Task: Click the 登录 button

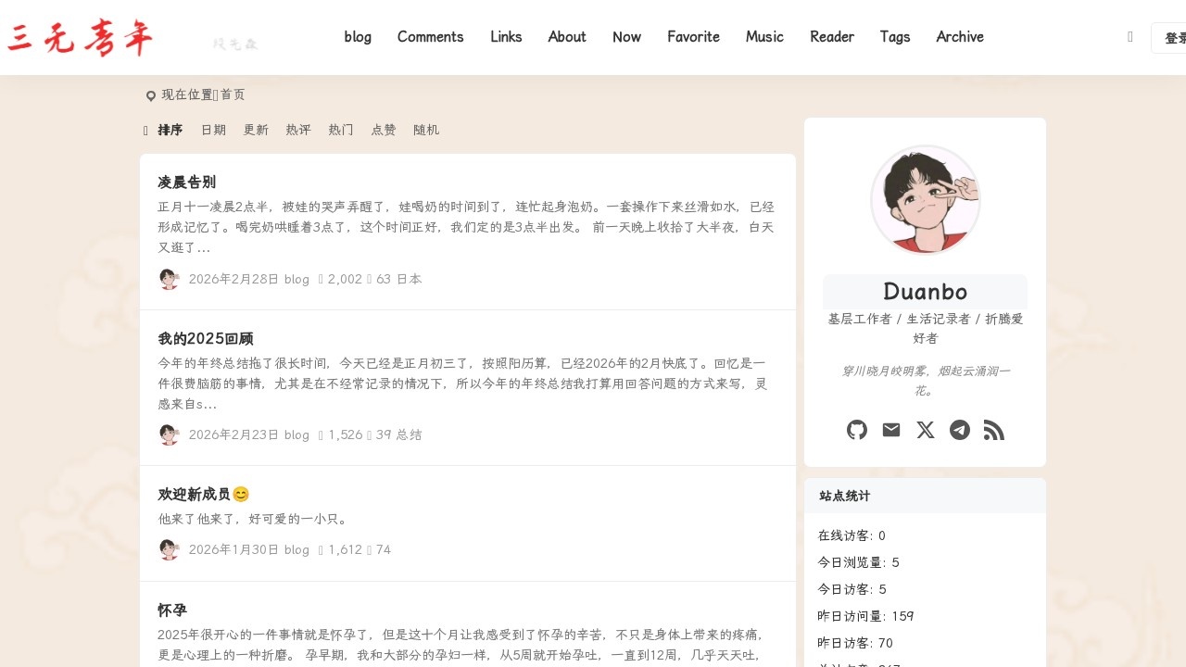Action: [x=1175, y=37]
